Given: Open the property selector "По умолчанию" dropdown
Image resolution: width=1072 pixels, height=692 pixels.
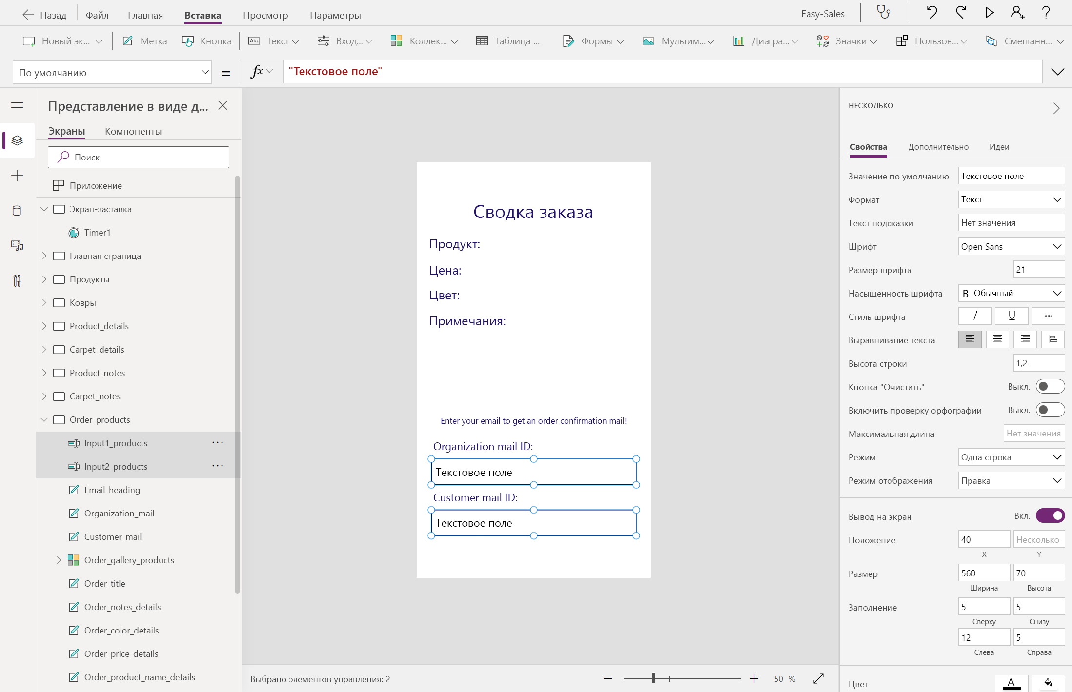Looking at the screenshot, I should (x=112, y=73).
